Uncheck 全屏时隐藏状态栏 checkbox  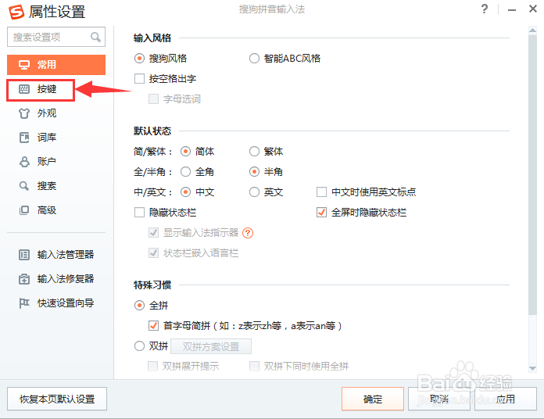pos(321,213)
